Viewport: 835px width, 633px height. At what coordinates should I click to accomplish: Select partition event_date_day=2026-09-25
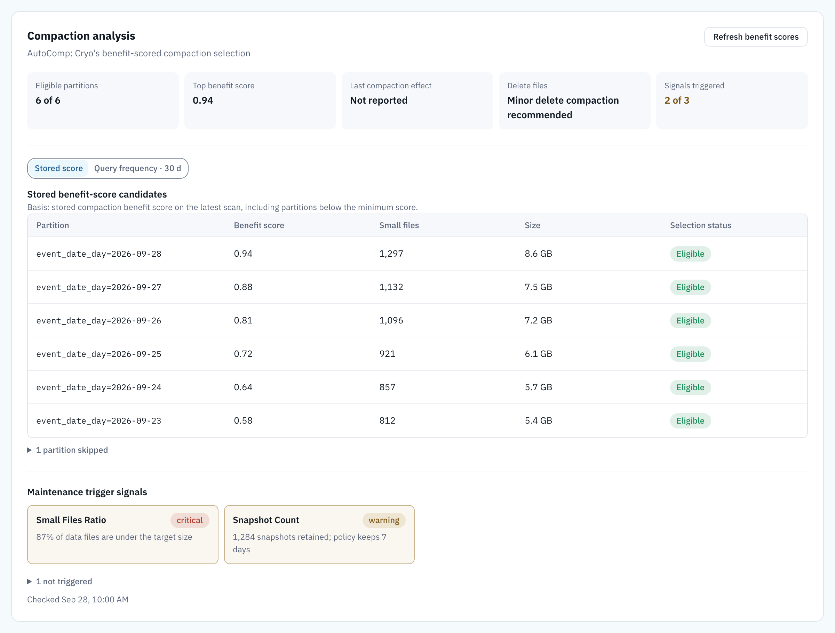pyautogui.click(x=98, y=354)
